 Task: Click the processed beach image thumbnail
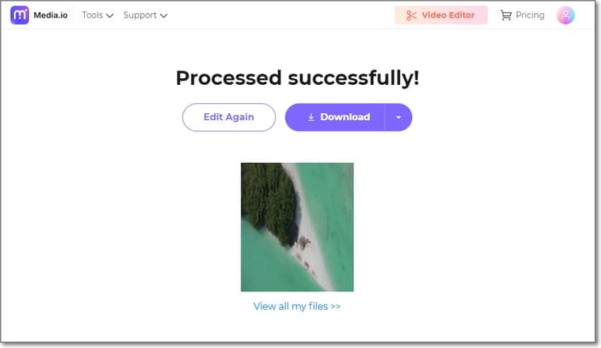pos(297,227)
